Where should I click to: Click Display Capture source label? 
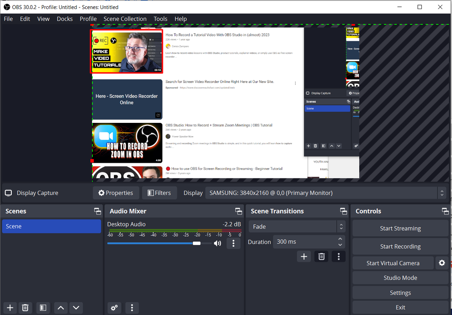tap(37, 193)
